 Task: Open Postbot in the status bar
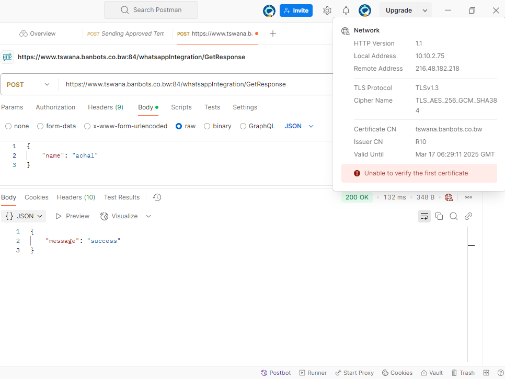coord(276,373)
